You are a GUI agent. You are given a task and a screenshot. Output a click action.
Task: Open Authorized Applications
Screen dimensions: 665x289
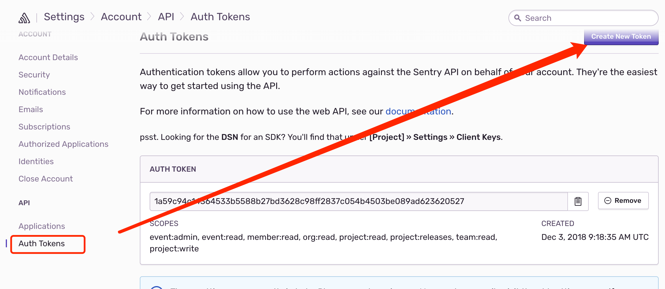pos(64,144)
